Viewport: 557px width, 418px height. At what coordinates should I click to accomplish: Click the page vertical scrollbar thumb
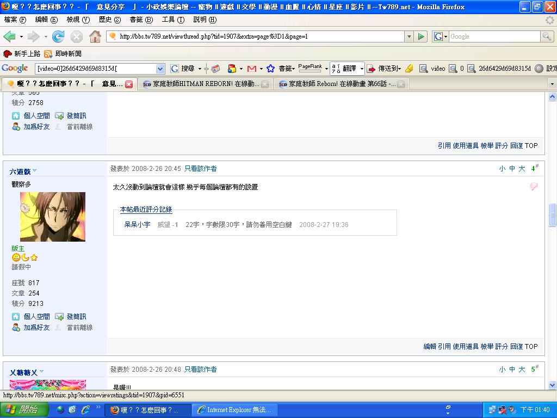tap(553, 215)
